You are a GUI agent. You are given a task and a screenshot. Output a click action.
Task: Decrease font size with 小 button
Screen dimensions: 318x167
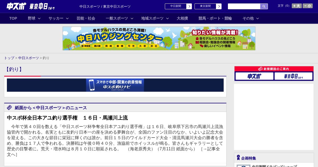pyautogui.click(x=308, y=6)
